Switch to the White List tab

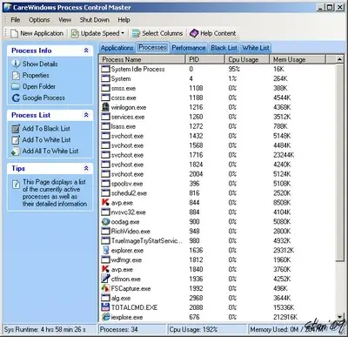pos(256,48)
